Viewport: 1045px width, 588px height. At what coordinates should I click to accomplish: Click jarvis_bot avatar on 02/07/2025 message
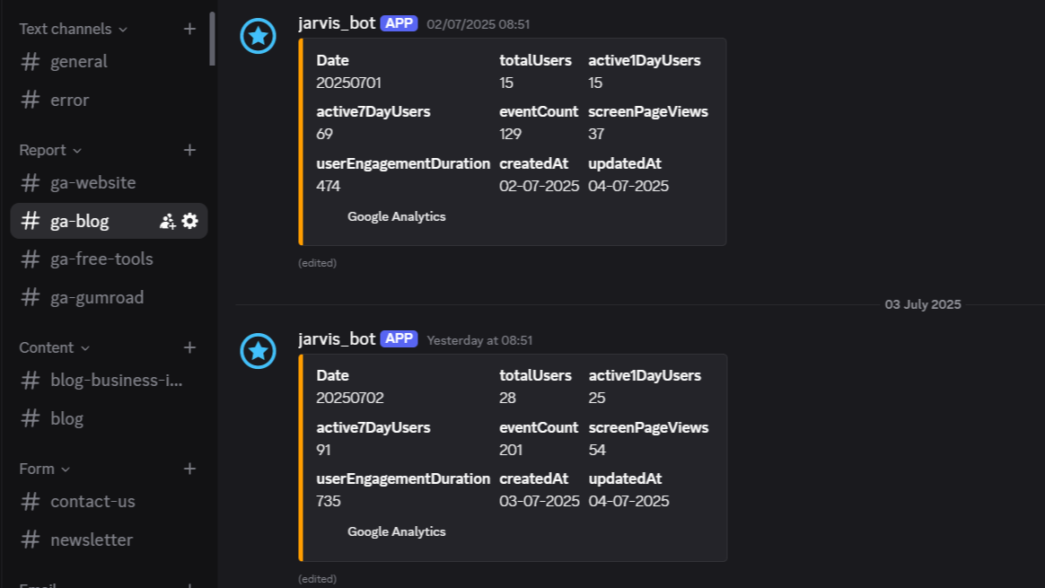258,36
